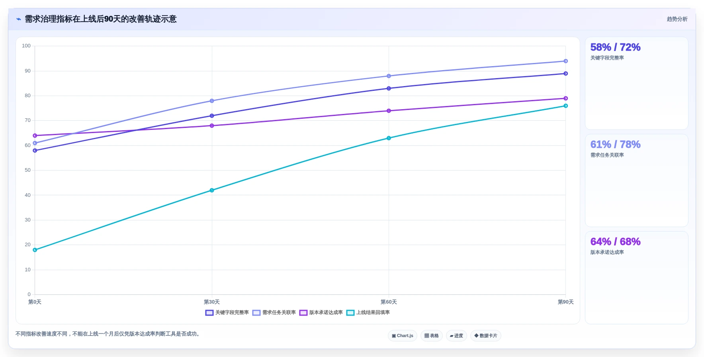Screen dimensions: 704x357
Task: Click the 关键字段完整率 data point at 第30天
Action: coord(212,116)
